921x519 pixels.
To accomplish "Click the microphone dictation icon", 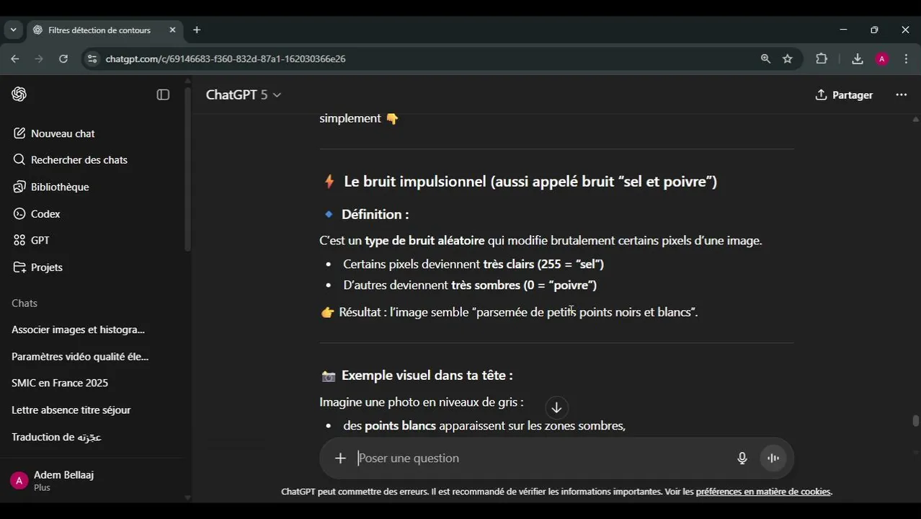I will point(742,458).
